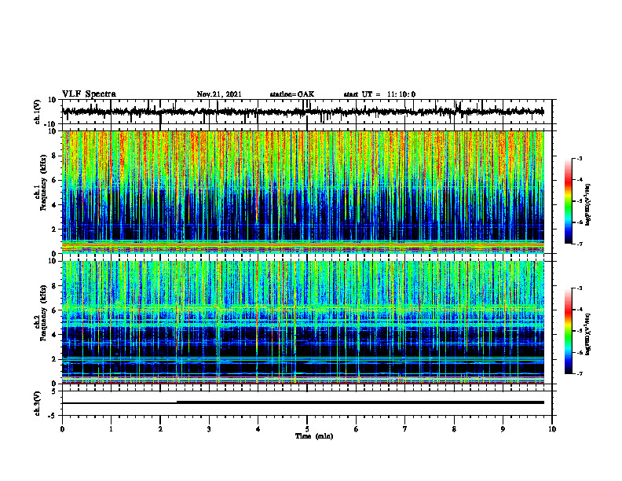This screenshot has width=622, height=481.
Task: Click the ch.2 "Frequency (kHz)" axis label
Action: (44, 314)
